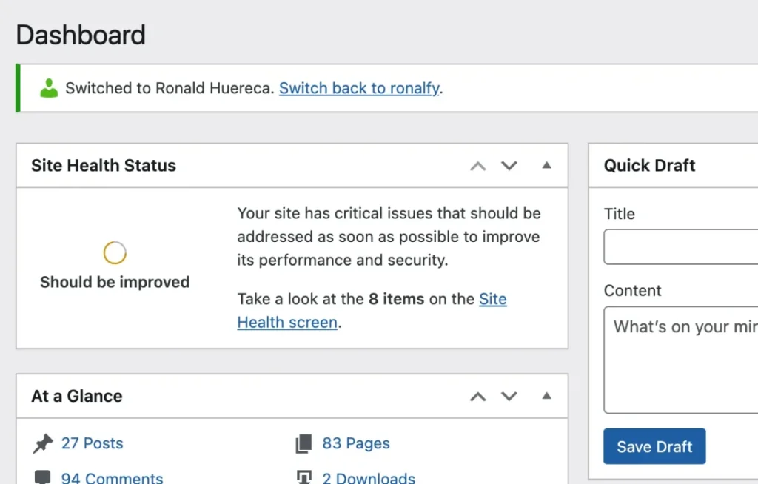Collapse the At a Glance panel

pyautogui.click(x=546, y=397)
